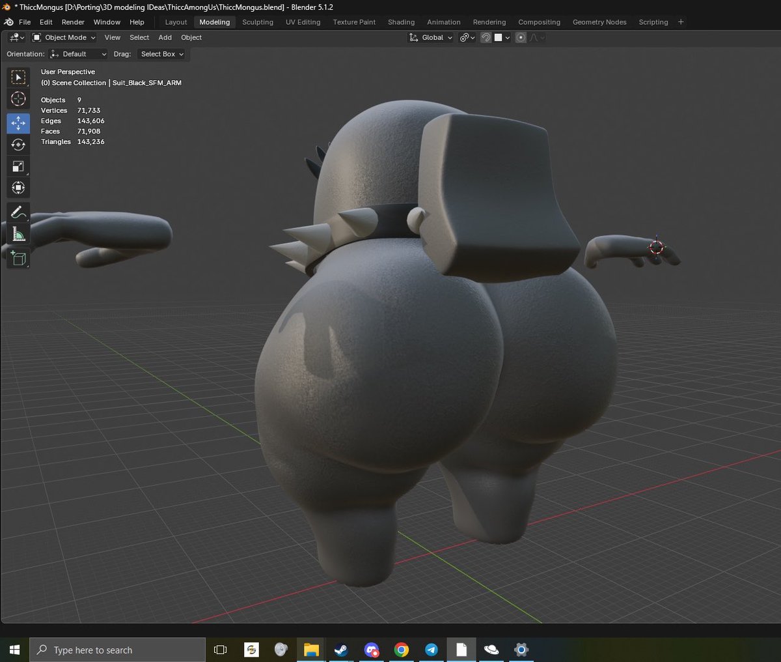Image resolution: width=781 pixels, height=662 pixels.
Task: Open the Edit menu
Action: (x=46, y=22)
